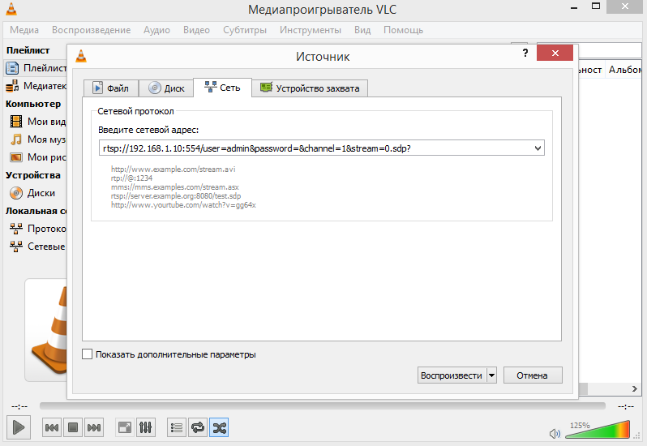Open the Субтитры menu
Viewport: 647px width, 446px height.
245,30
